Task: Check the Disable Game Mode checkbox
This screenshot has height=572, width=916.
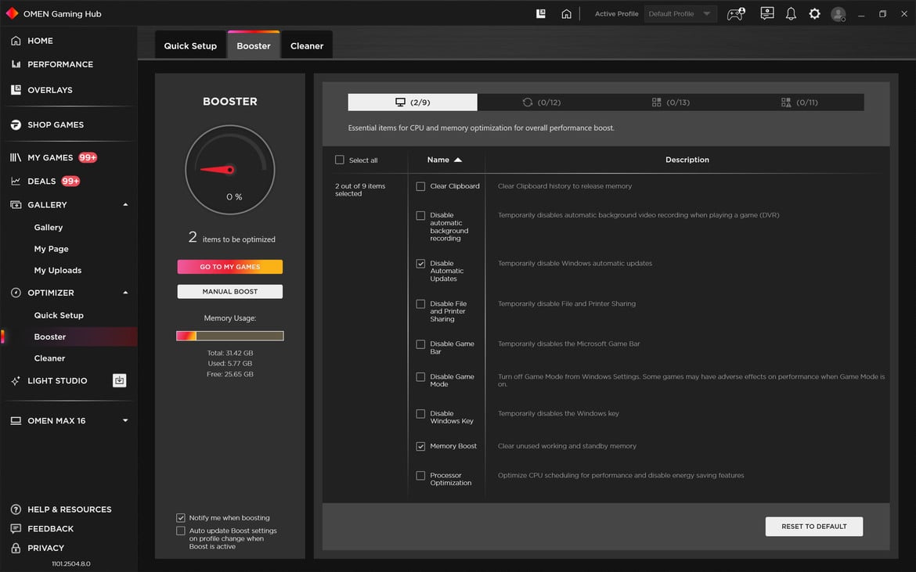Action: pyautogui.click(x=420, y=377)
